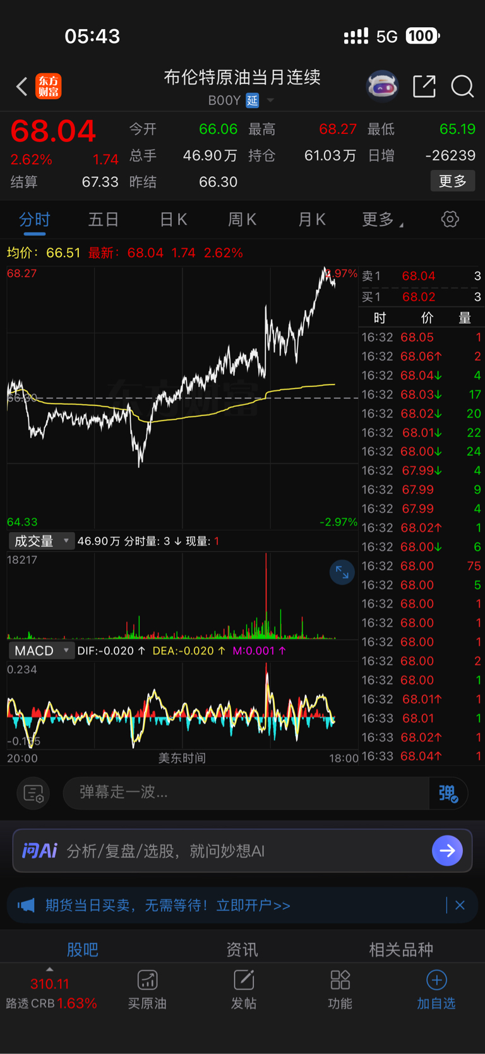Image resolution: width=485 pixels, height=1054 pixels.
Task: Tap the 东方财富 orange logo
Action: (x=49, y=87)
